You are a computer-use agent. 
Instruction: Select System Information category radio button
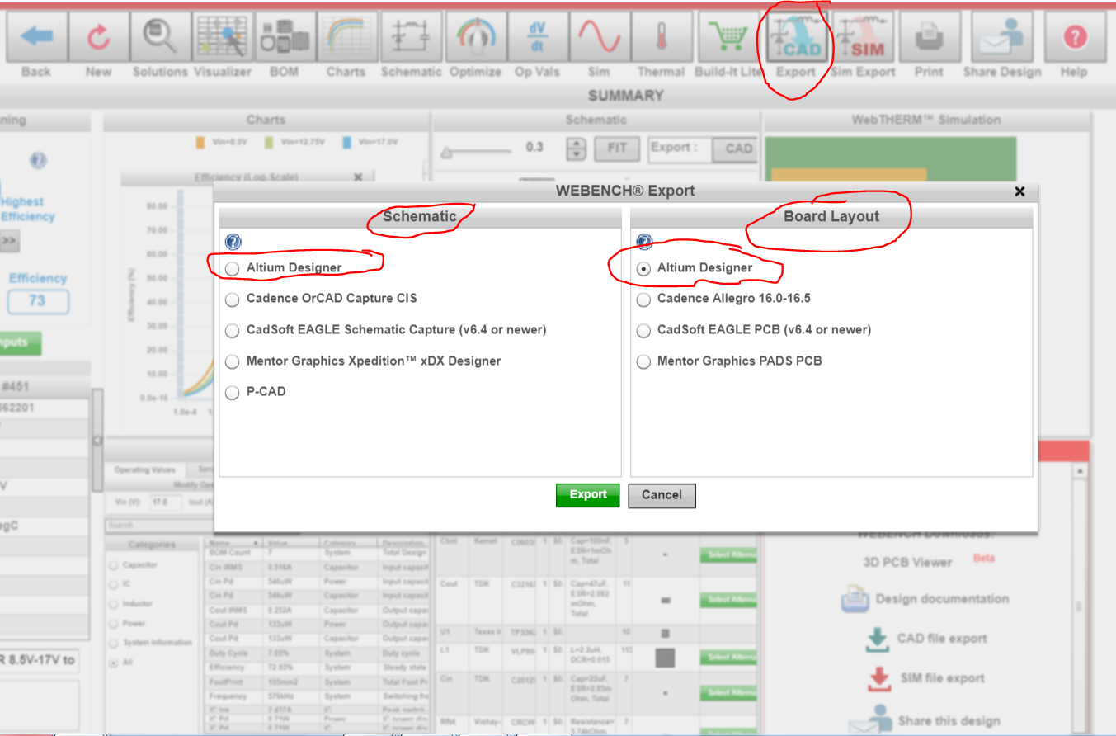(x=113, y=643)
